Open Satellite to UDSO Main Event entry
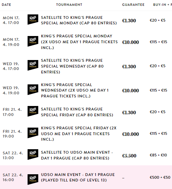Viewport: 172px width, 189px height. tap(77, 155)
